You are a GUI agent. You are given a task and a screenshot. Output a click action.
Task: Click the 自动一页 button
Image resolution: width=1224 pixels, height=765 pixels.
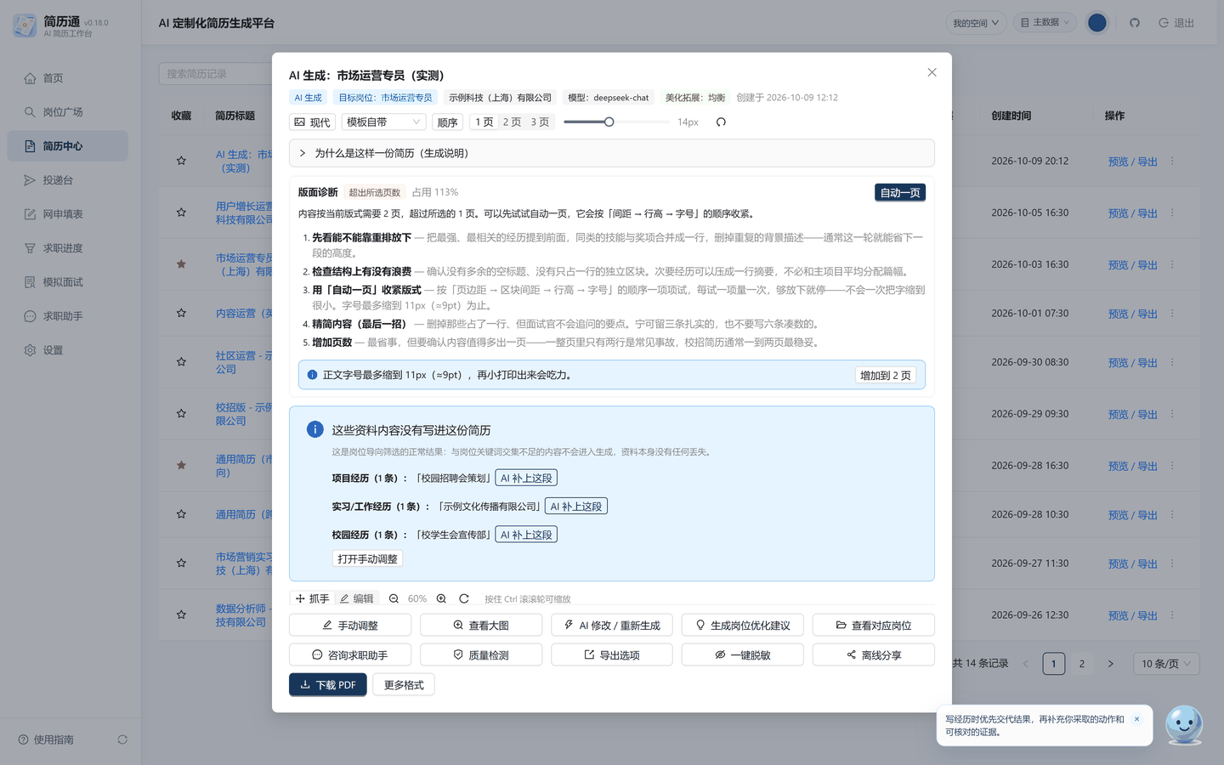(x=900, y=193)
